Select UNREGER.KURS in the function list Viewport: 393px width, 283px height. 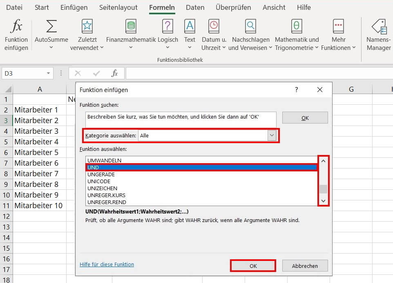pos(202,195)
